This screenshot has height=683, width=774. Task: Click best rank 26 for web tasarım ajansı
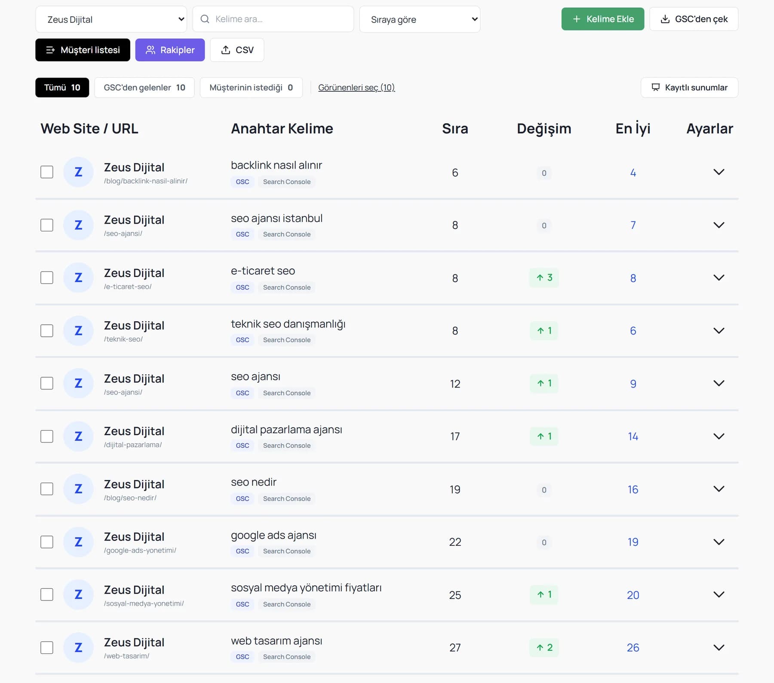click(x=633, y=648)
